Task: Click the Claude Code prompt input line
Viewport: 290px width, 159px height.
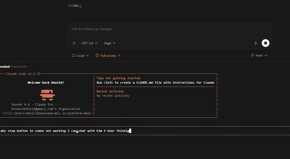Action: (x=145, y=131)
